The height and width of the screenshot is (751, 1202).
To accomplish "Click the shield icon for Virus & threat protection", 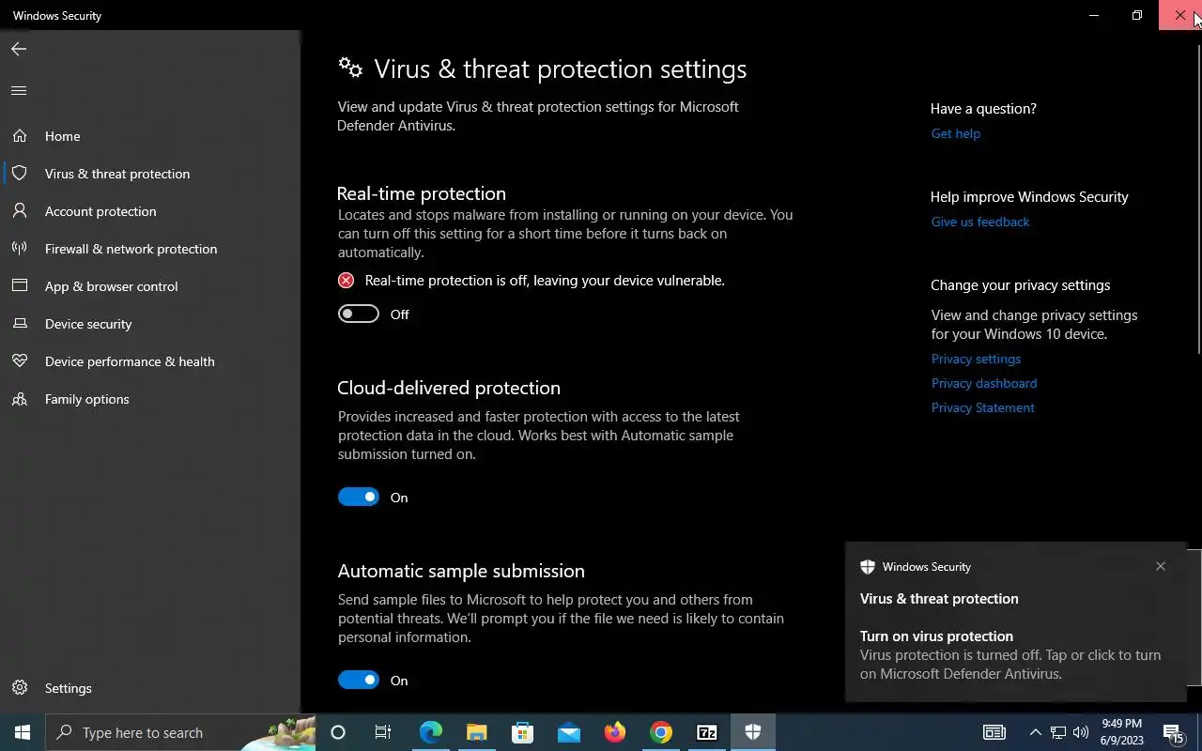I will coord(19,174).
